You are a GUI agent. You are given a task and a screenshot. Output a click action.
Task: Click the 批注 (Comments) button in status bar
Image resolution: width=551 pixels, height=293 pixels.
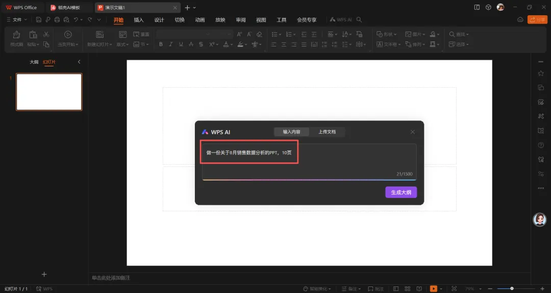pyautogui.click(x=375, y=289)
